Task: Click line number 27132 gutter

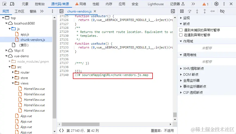Action: (64, 43)
